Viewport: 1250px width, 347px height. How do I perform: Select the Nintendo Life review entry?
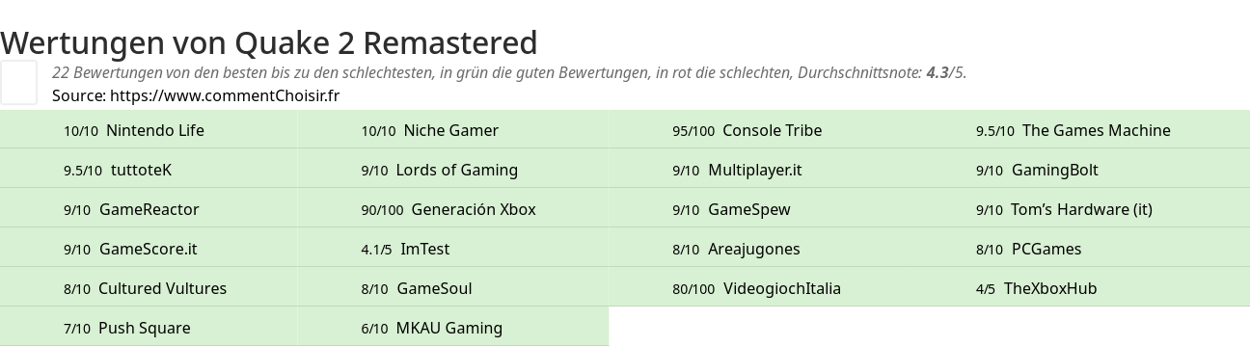point(149,130)
